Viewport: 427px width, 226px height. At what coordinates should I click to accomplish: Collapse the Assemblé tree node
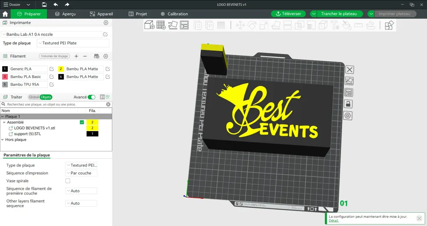coord(4,122)
